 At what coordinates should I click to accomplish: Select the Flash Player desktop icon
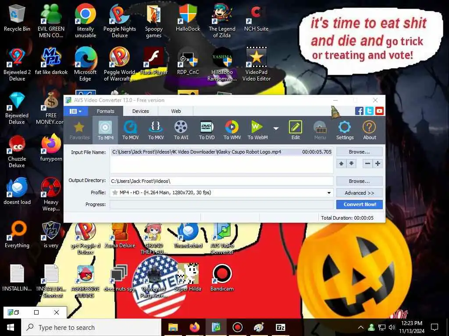tap(154, 61)
